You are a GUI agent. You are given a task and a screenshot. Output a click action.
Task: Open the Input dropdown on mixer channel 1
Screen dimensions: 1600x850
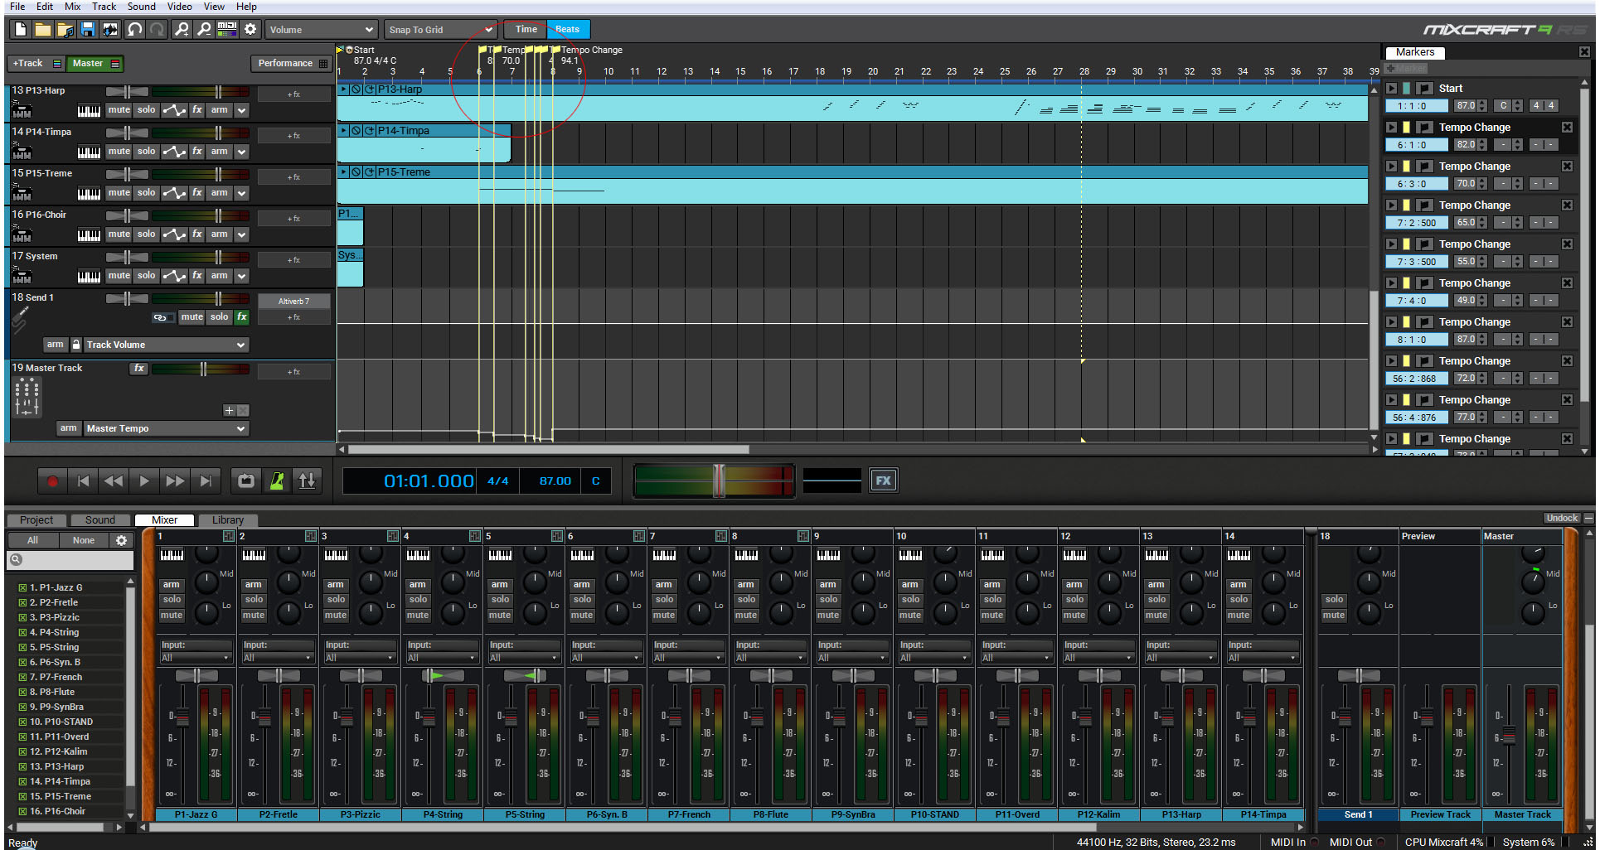196,658
